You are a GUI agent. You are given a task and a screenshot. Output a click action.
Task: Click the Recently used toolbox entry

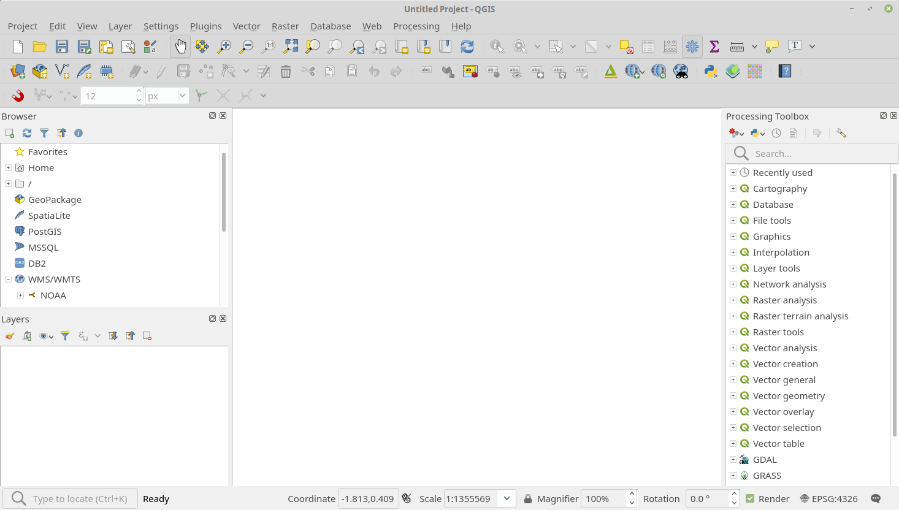pyautogui.click(x=782, y=173)
